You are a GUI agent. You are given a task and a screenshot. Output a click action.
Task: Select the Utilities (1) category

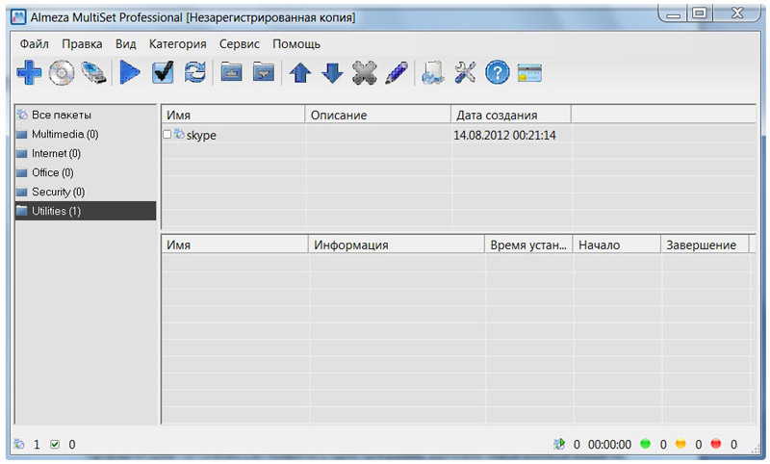86,211
